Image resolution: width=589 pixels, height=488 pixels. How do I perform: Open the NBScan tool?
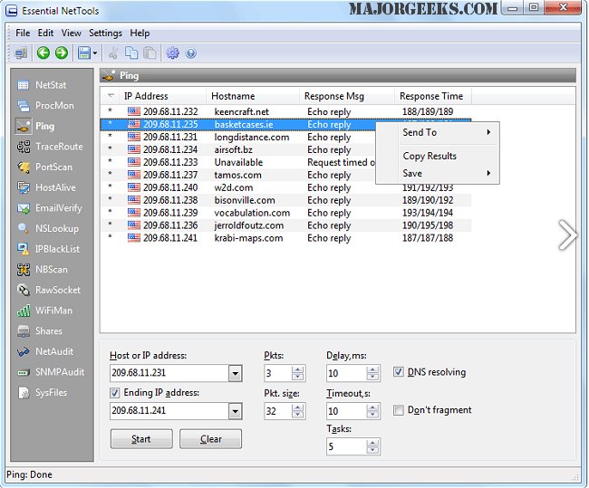coord(43,270)
